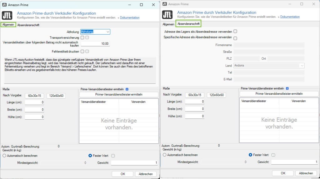Viewport: 320px width, 179px height.
Task: Click Abbrechen in left window
Action: click(146, 174)
